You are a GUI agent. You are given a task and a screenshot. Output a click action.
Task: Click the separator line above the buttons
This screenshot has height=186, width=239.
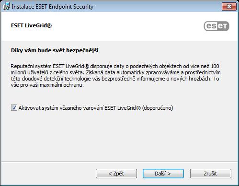tap(119, 162)
